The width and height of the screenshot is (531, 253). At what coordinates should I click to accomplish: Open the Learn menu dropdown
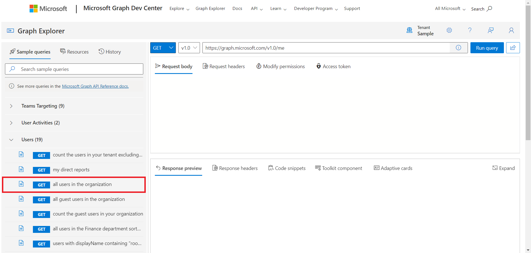coord(278,9)
